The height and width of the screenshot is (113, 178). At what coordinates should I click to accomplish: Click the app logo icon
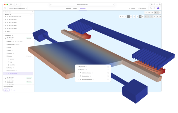point(5,8)
